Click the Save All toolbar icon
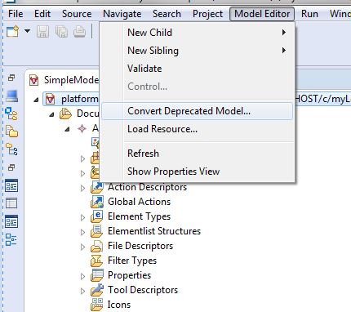This screenshot has width=351, height=312. (x=61, y=32)
